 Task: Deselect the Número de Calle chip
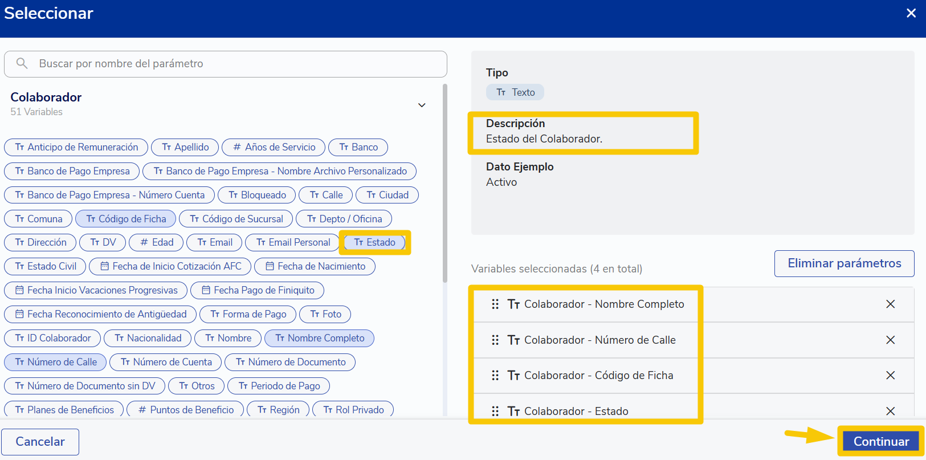click(56, 363)
